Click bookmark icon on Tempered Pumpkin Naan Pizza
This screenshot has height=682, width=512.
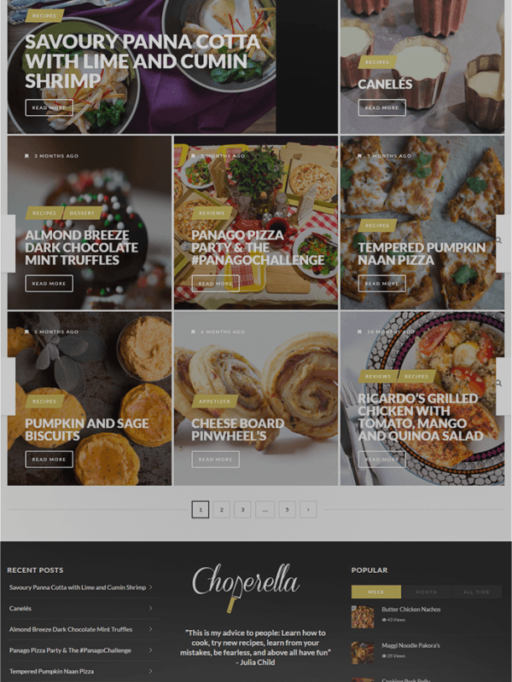pos(359,156)
